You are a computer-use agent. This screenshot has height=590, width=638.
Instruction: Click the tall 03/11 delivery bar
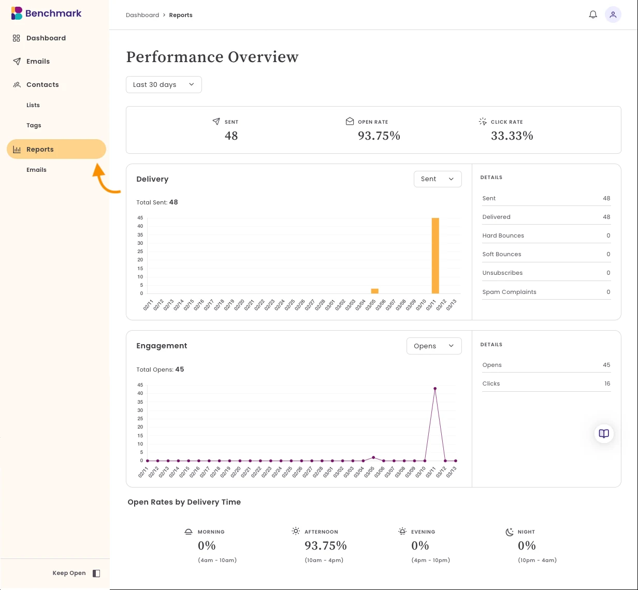[436, 256]
